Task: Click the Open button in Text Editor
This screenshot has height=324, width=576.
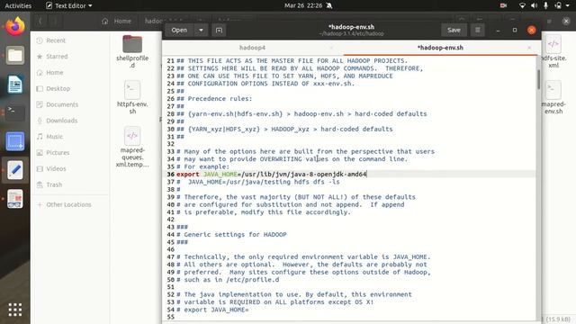Action: pos(179,30)
